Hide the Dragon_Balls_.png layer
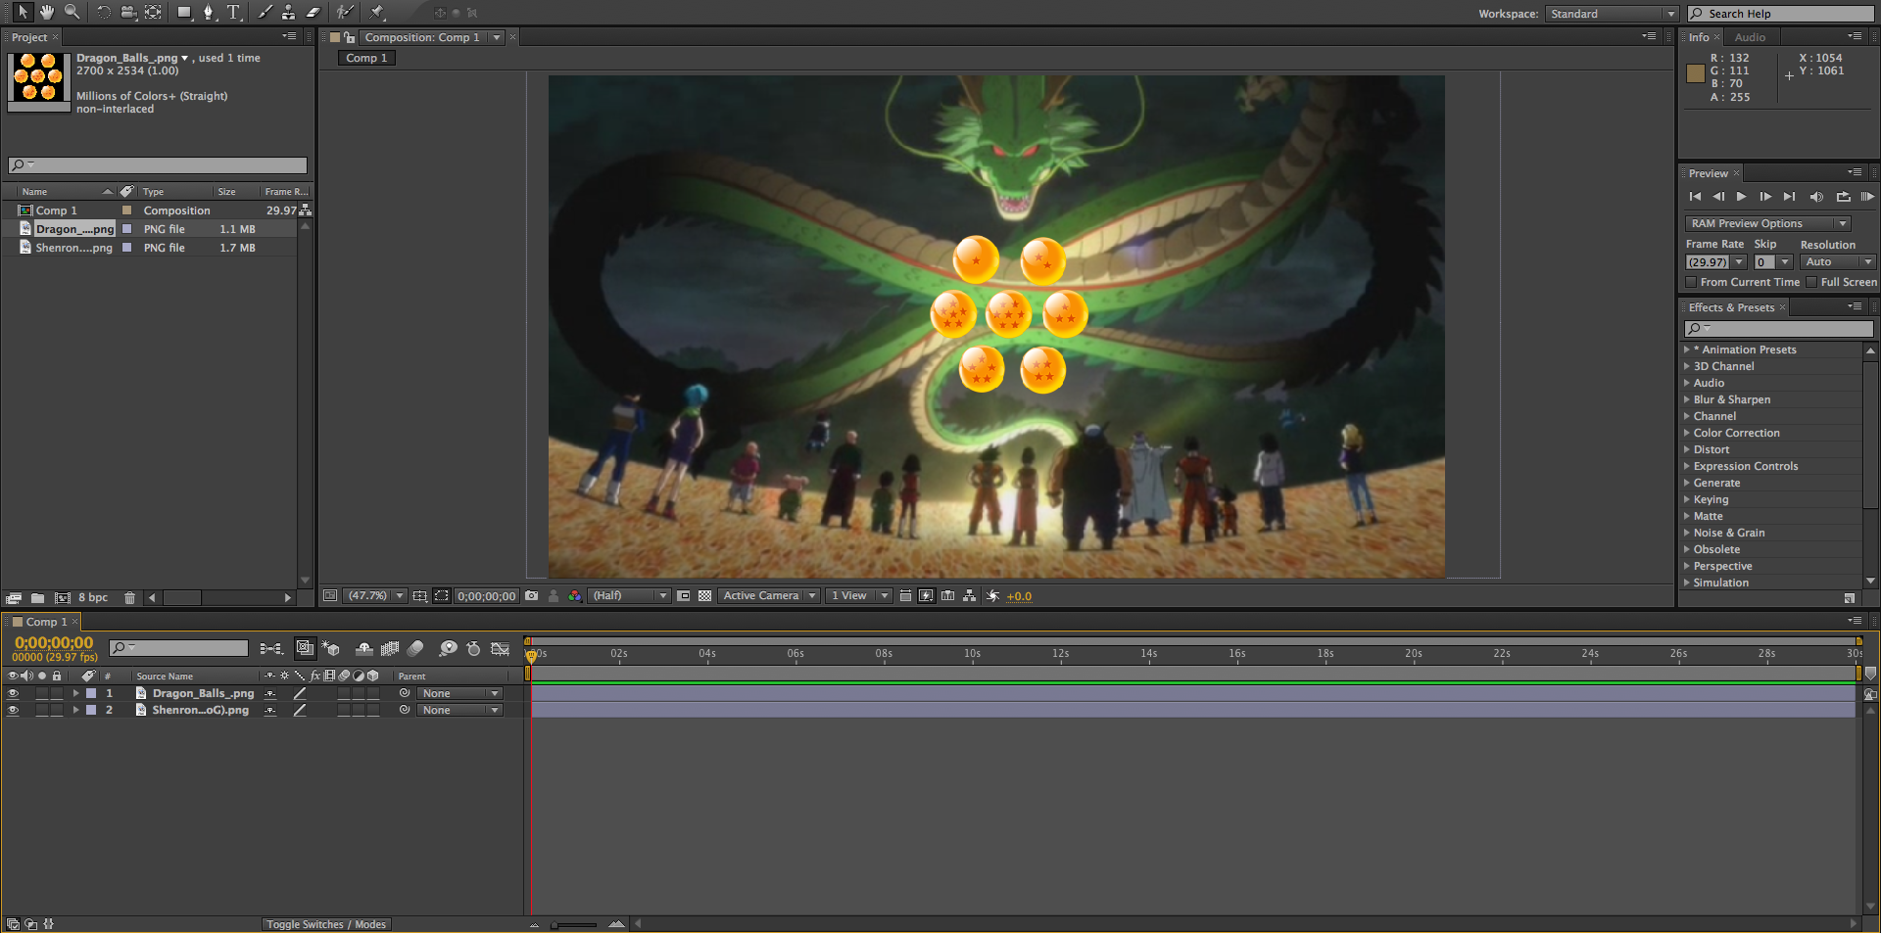The image size is (1881, 933). pos(13,693)
